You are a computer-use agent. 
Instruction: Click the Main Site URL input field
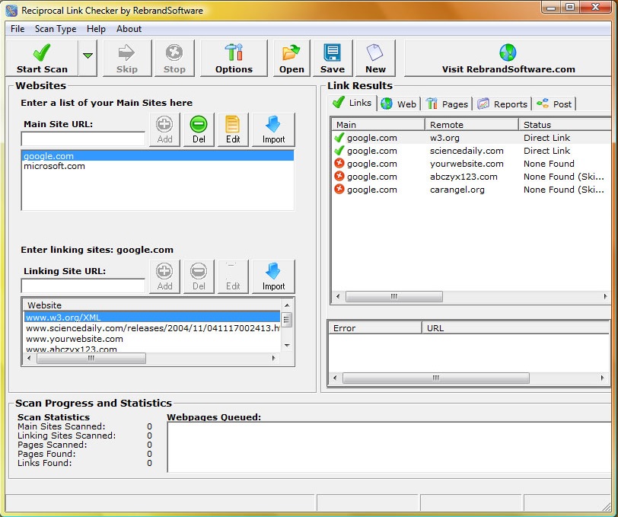83,139
